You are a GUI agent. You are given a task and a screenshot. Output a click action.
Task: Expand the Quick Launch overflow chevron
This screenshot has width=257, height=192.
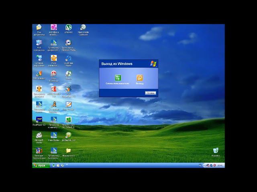tap(67, 165)
